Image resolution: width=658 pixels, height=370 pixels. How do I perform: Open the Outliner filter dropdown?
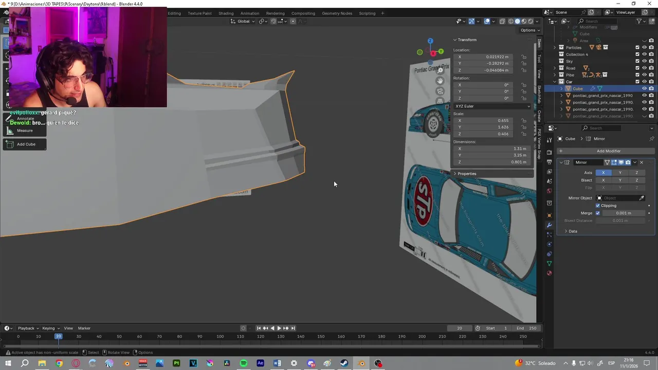pos(641,21)
